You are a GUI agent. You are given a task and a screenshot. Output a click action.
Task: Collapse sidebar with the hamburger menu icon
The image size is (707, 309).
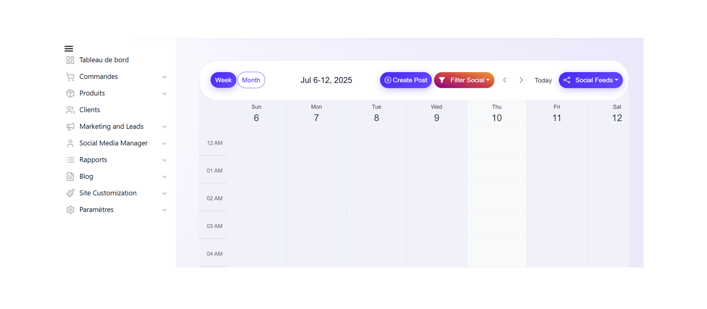[x=69, y=48]
